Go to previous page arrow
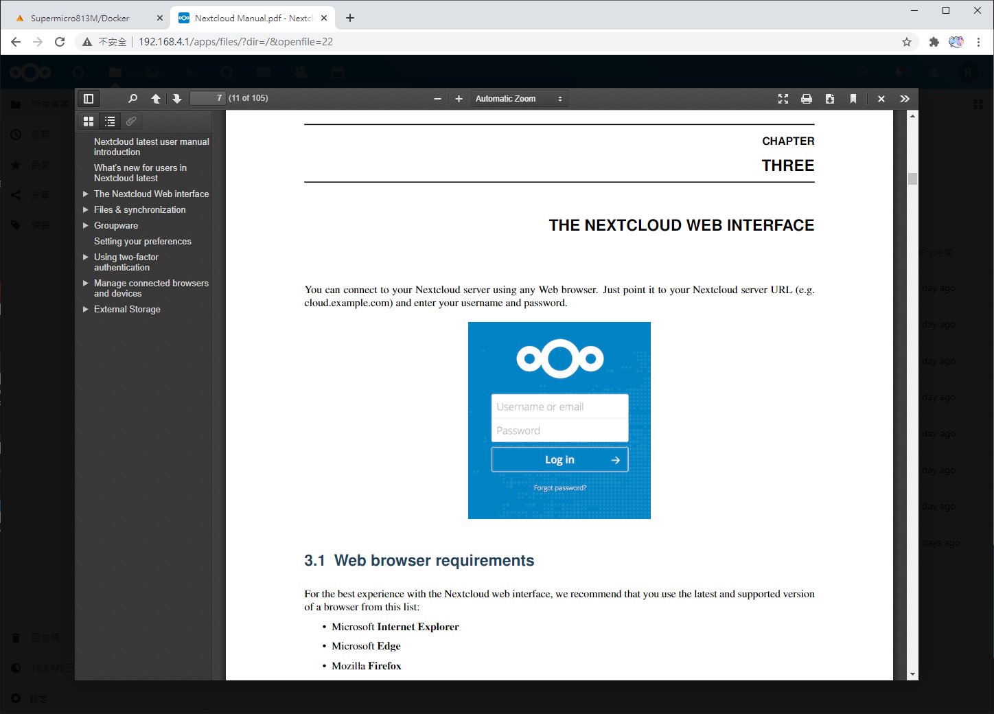 tap(156, 99)
